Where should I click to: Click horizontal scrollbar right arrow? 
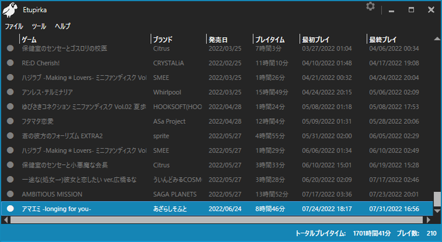pyautogui.click(x=428, y=219)
